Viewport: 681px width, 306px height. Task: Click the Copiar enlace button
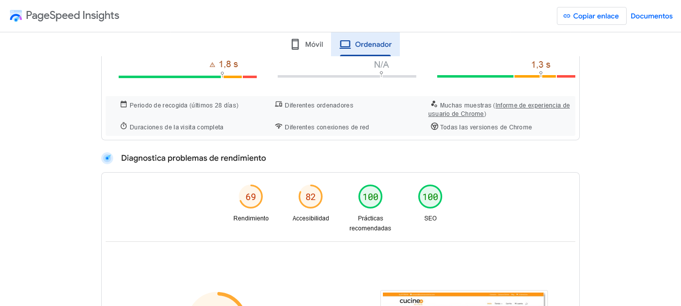click(591, 16)
